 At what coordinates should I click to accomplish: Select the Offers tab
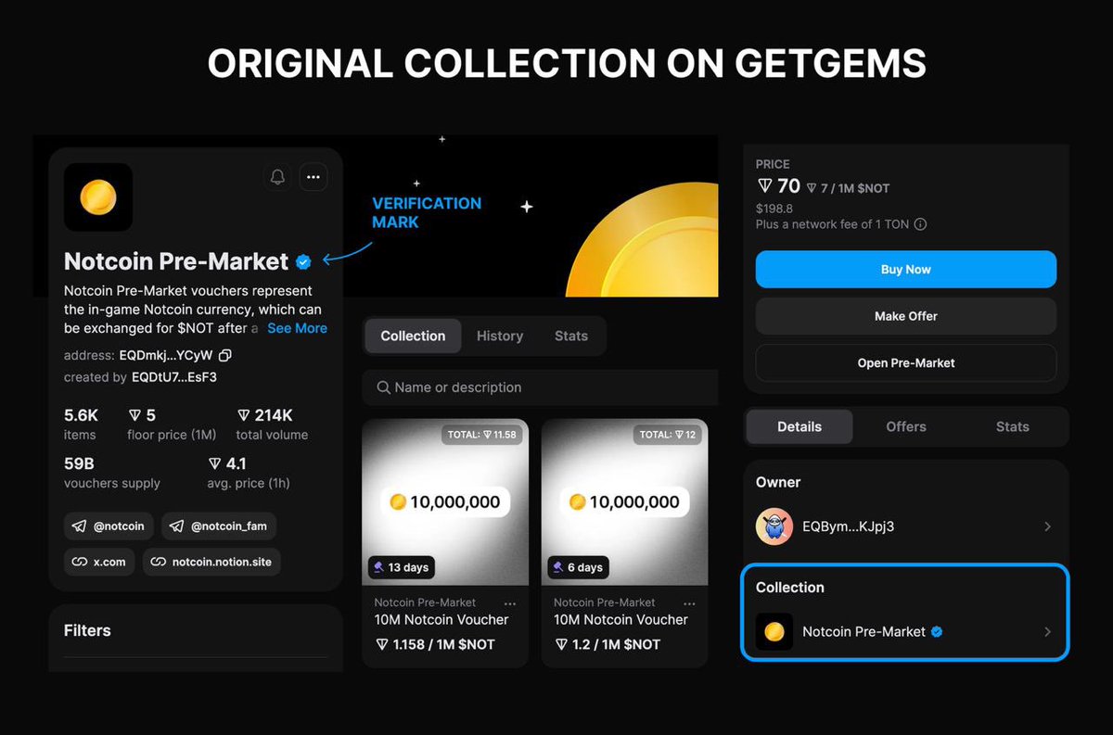pyautogui.click(x=905, y=426)
